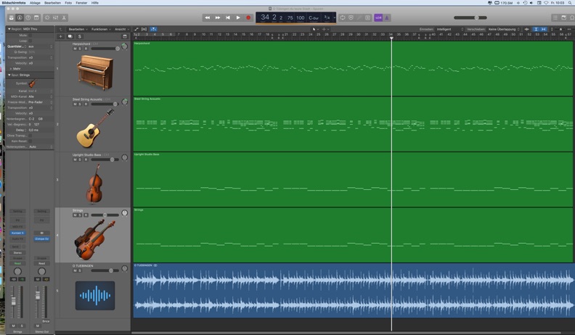Mute the Harpsichord track
Screen dimensions: 575x335
point(75,49)
